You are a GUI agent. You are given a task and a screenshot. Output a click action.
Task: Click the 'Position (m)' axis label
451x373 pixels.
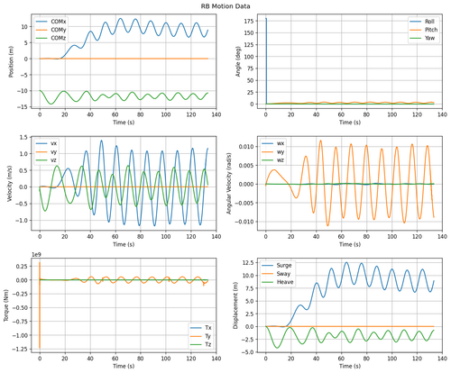click(x=12, y=61)
